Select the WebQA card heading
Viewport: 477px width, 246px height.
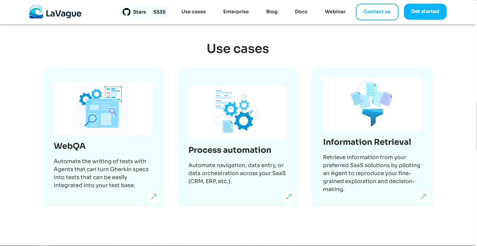point(70,146)
